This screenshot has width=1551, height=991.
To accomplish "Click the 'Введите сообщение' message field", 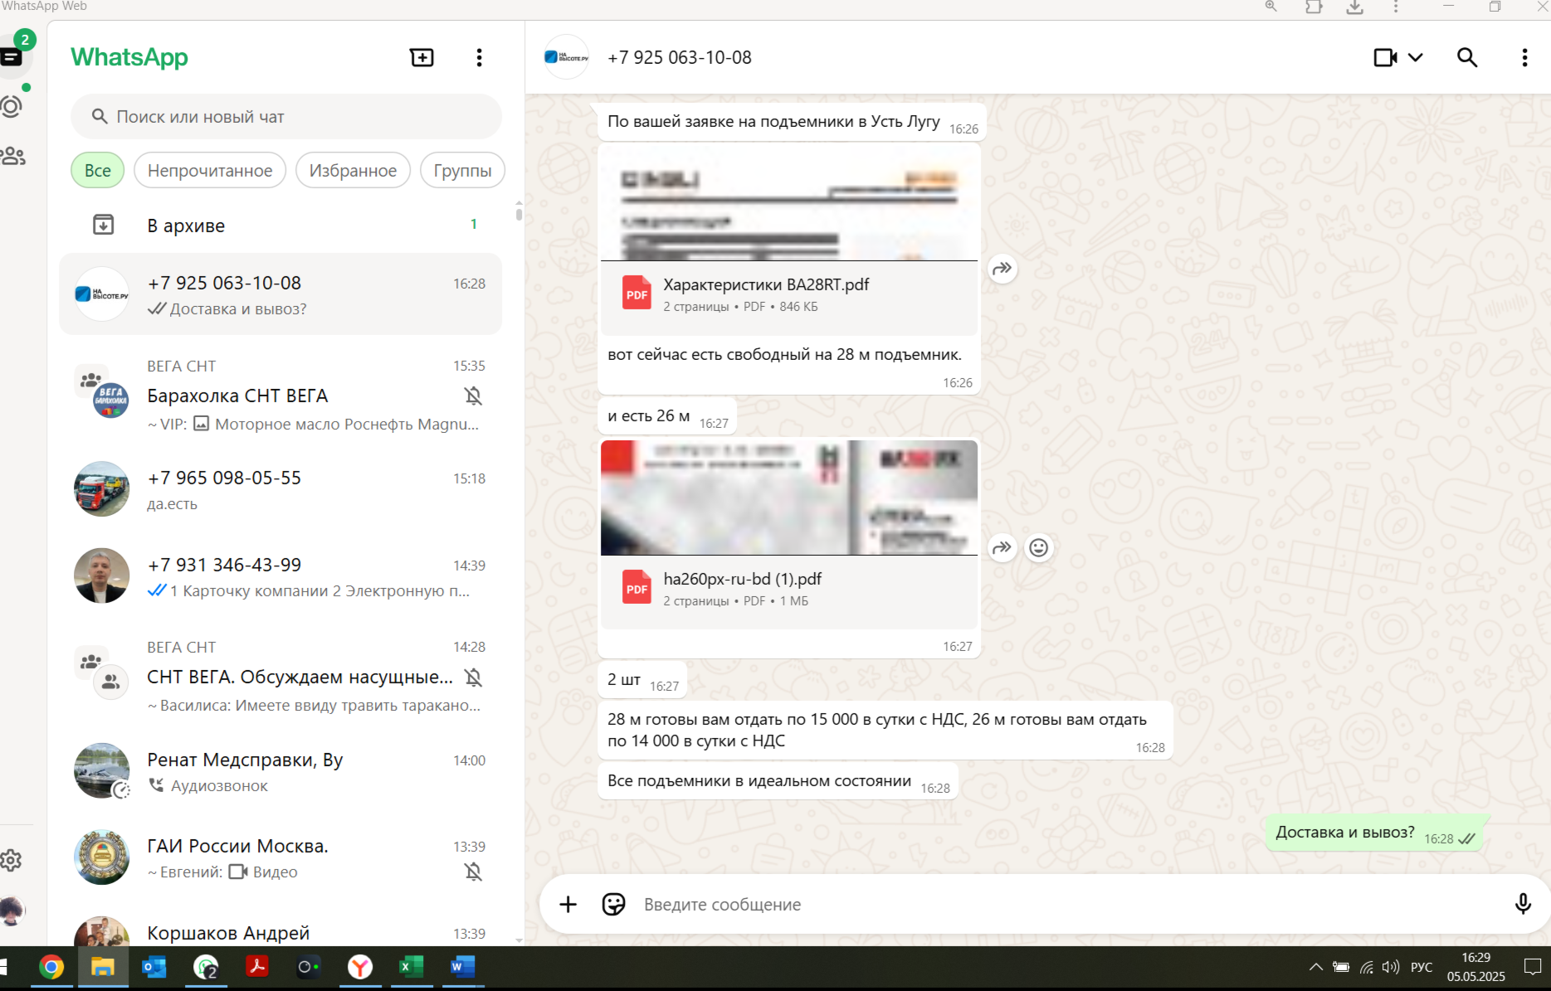I will 1071,904.
